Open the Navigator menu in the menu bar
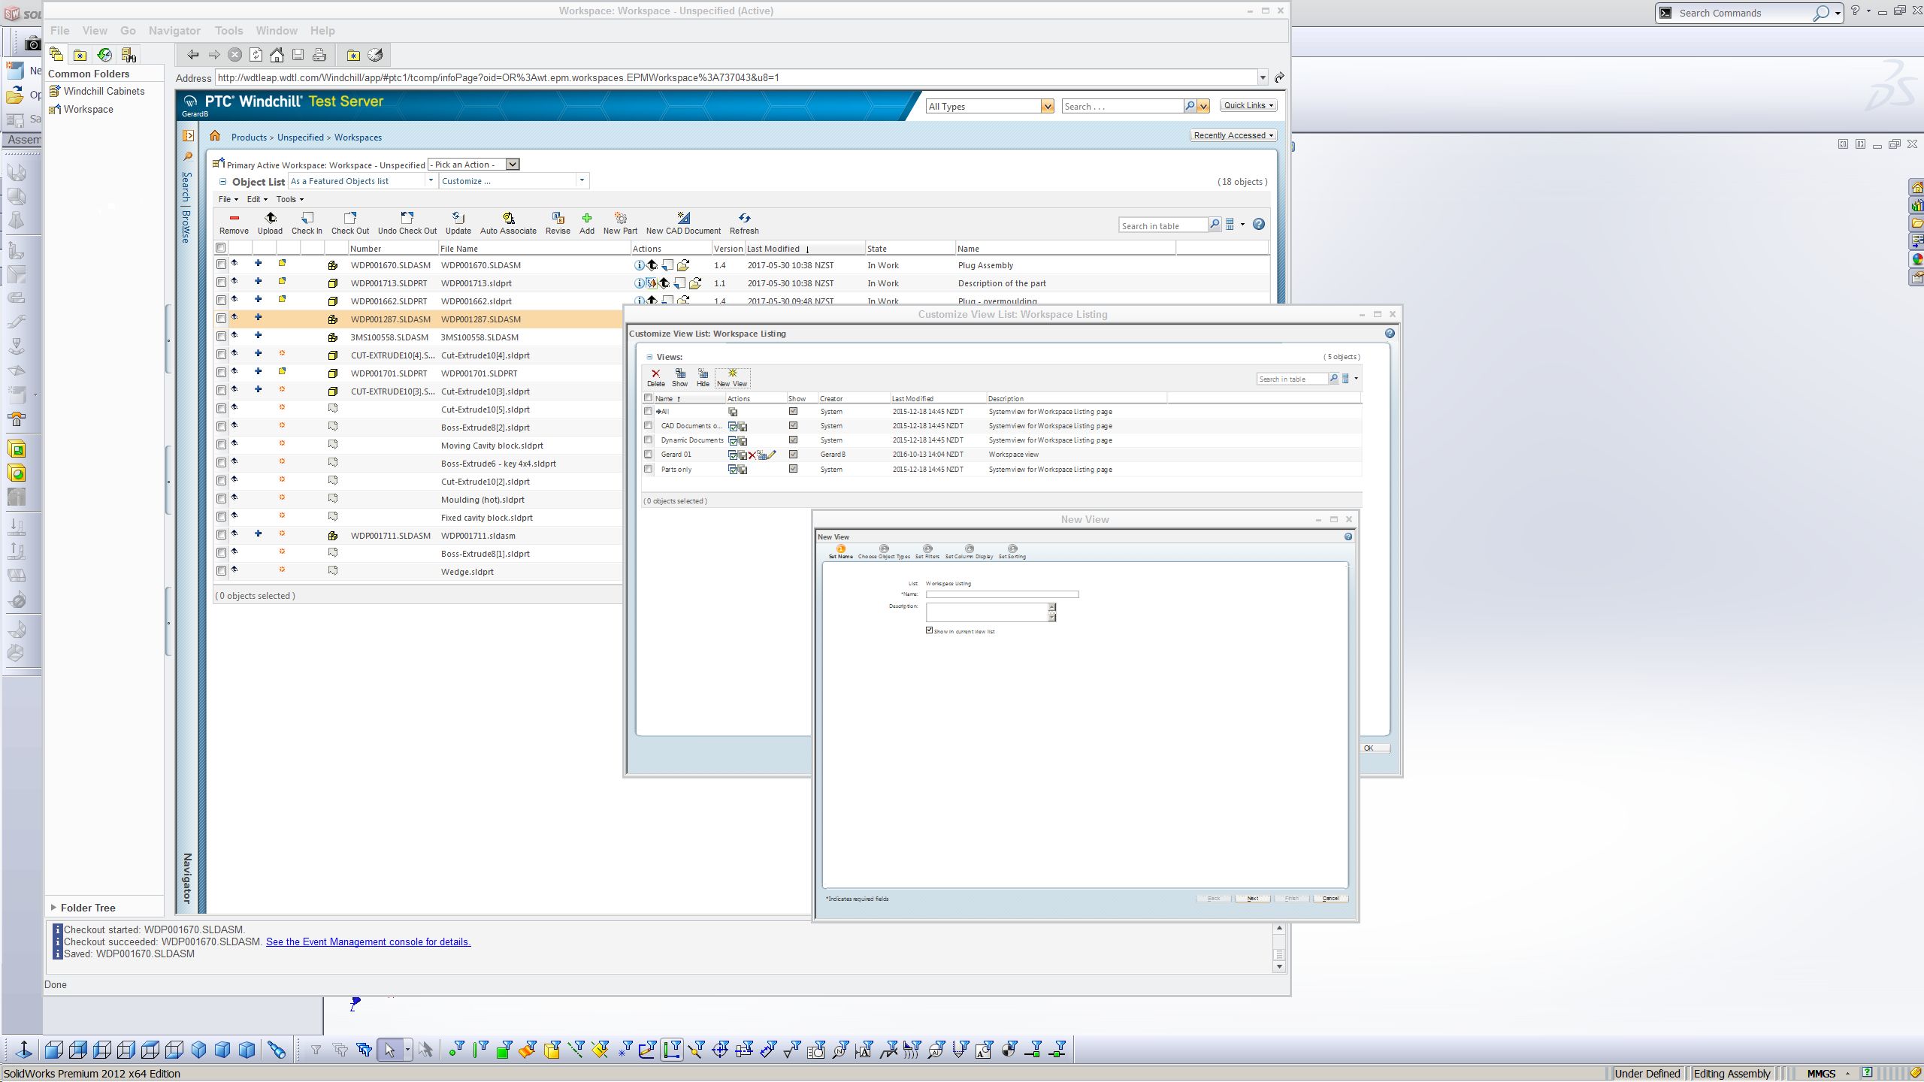 [174, 30]
